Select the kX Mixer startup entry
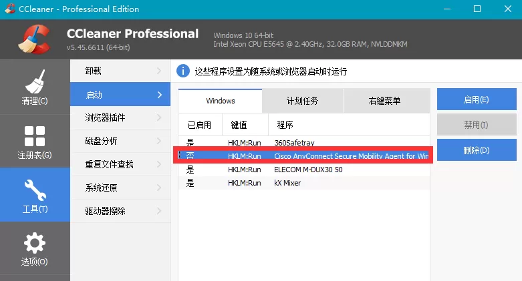Viewport: 522px width, 281px height. [x=304, y=183]
